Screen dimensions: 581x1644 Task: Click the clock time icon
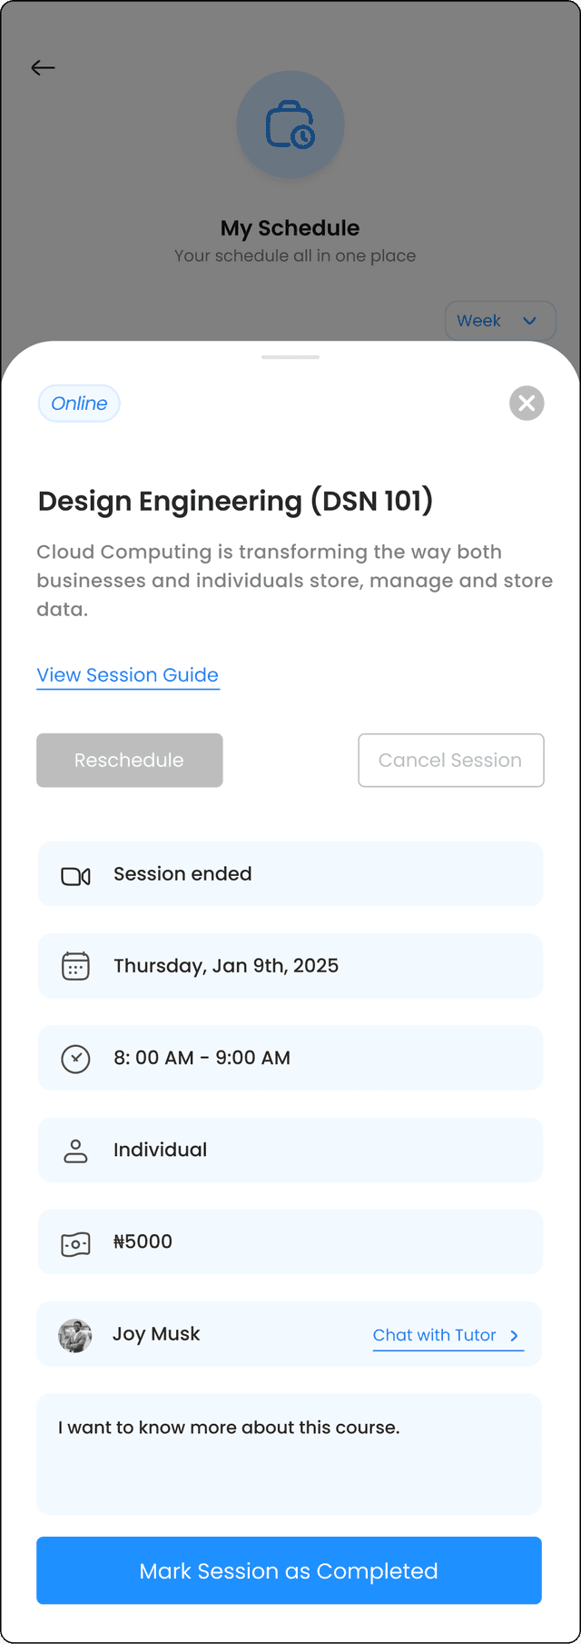click(75, 1059)
